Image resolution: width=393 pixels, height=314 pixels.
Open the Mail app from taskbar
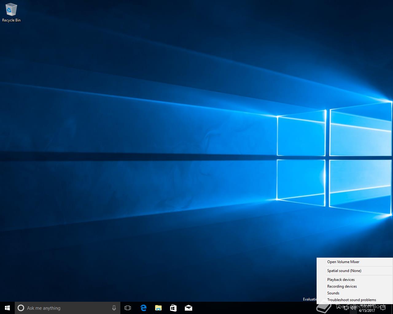point(188,308)
